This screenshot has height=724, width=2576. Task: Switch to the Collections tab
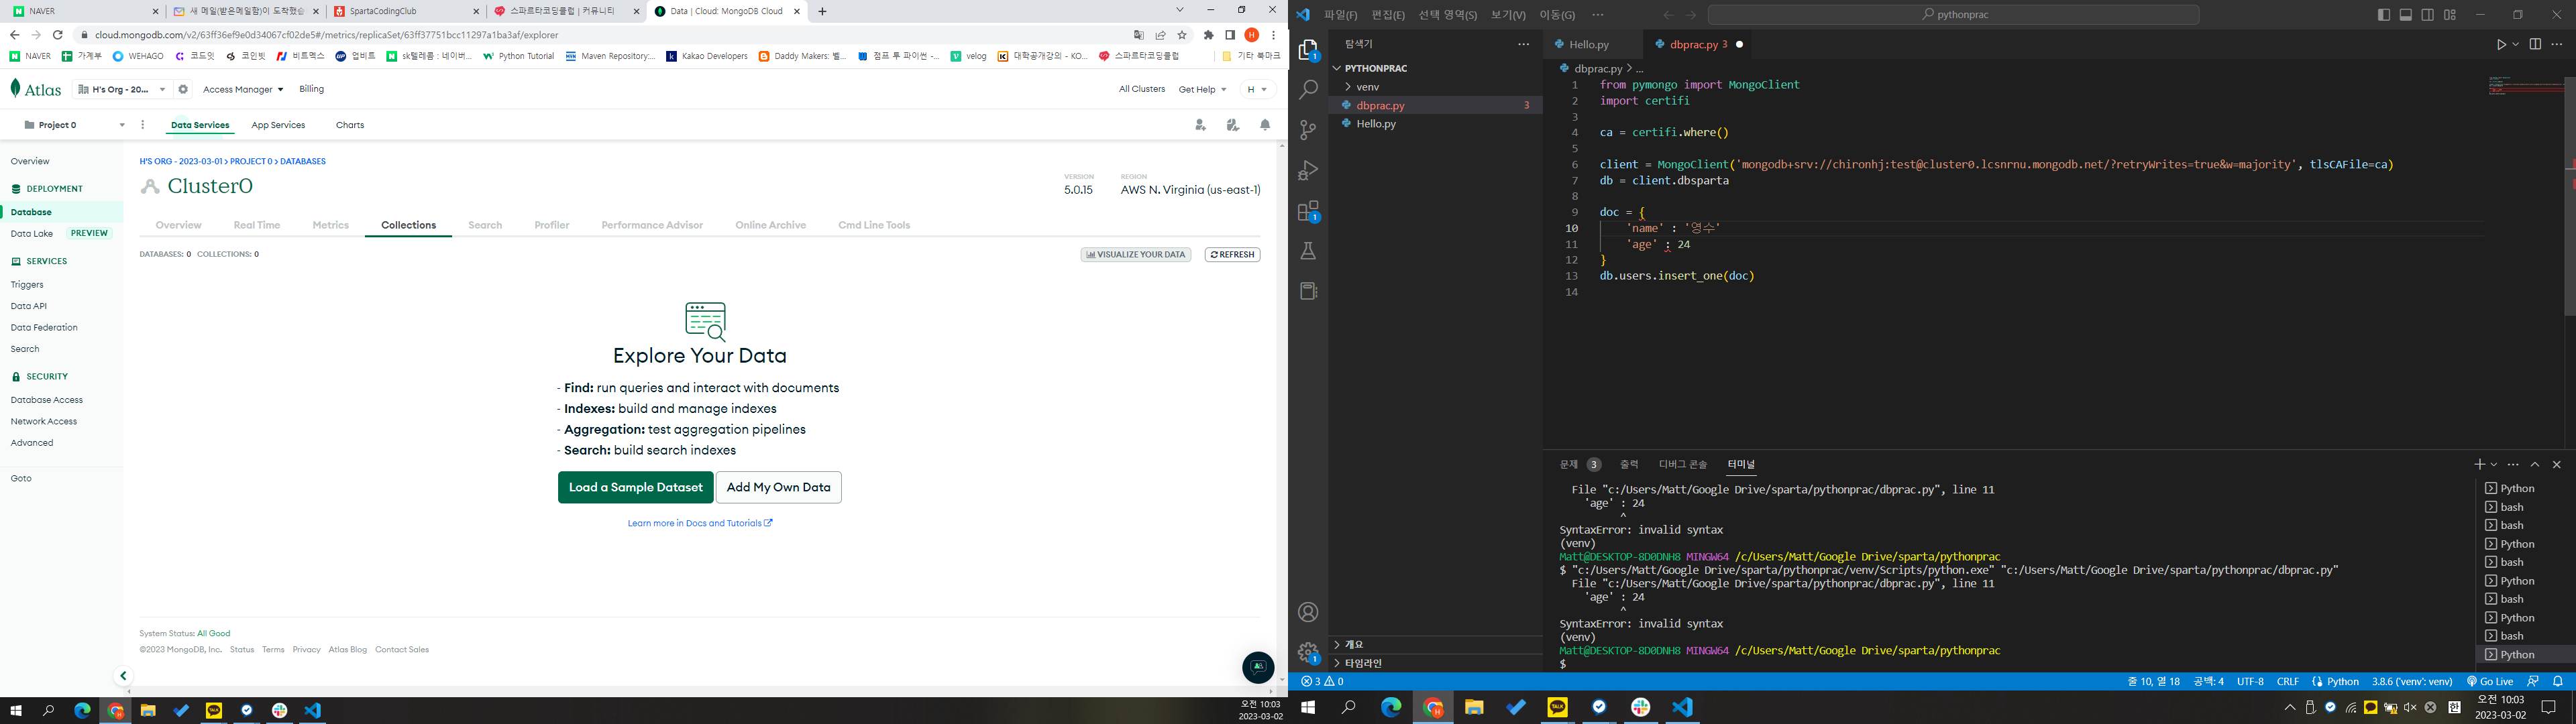click(408, 225)
